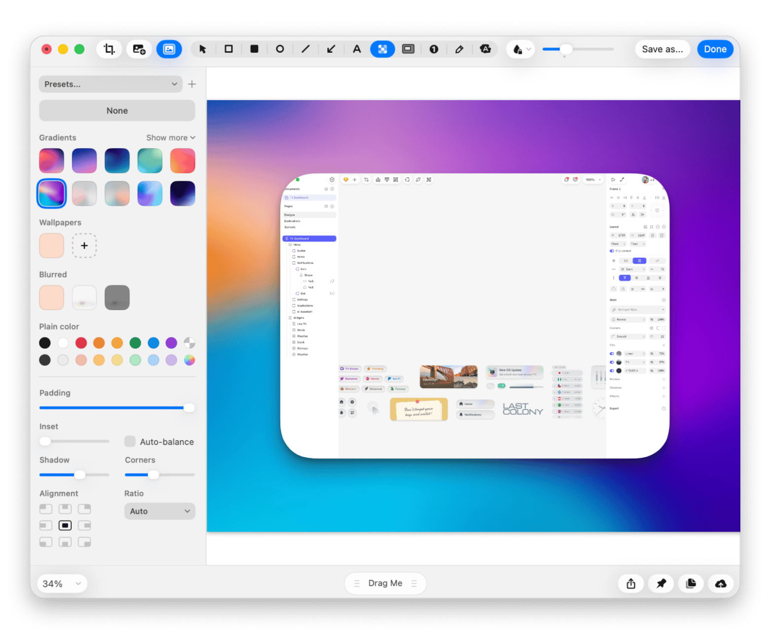Select the line tool

coord(306,49)
